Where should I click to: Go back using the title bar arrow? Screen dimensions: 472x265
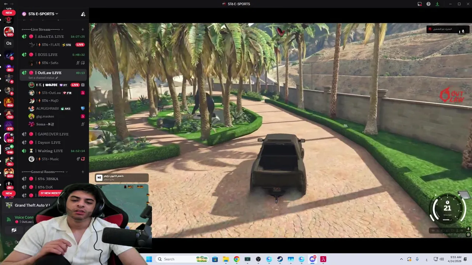coord(6,4)
